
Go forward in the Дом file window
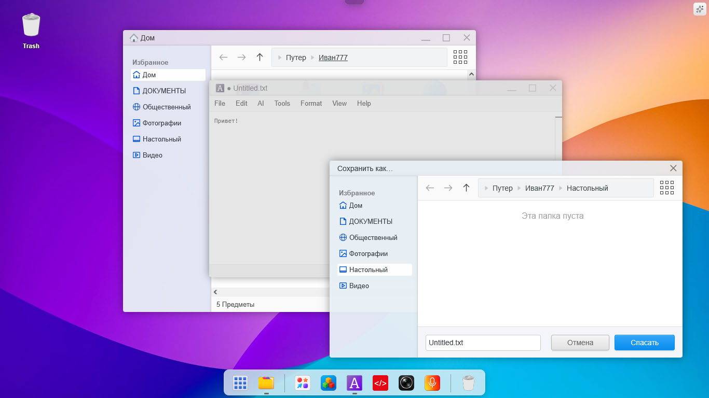coord(241,58)
